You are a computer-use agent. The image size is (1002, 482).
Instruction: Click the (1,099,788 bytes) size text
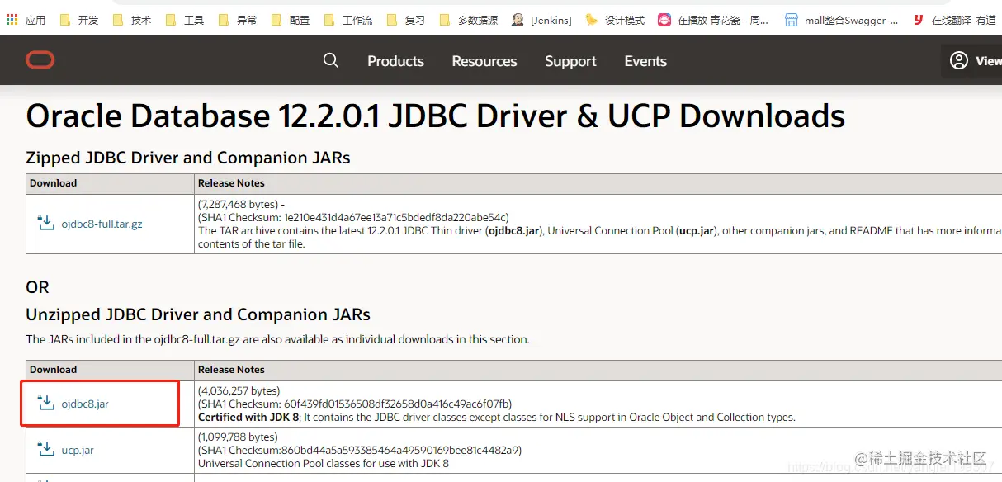238,437
